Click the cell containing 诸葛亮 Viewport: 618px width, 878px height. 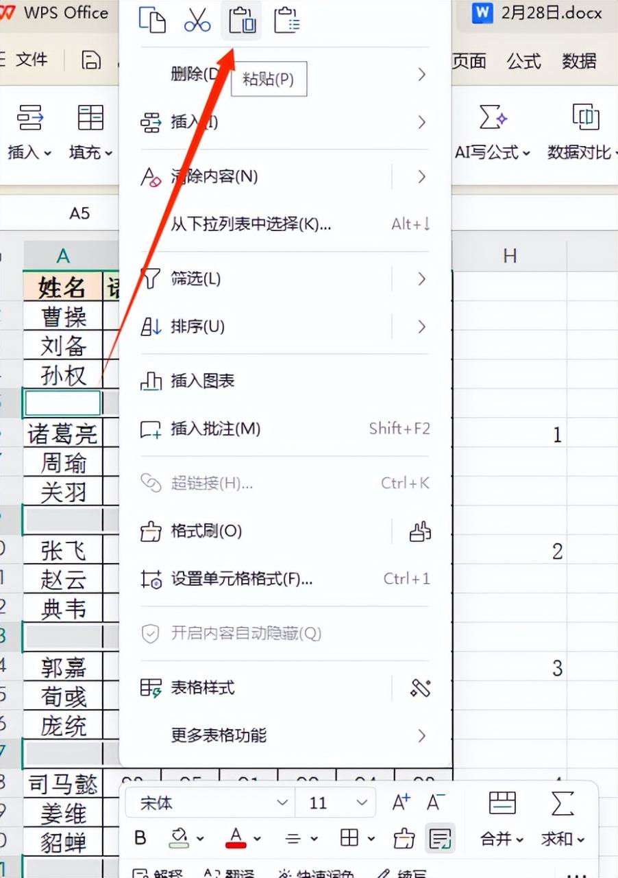coord(63,434)
